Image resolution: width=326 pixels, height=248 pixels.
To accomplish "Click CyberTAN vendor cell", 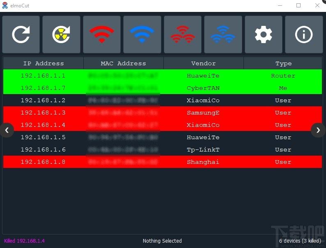I will click(x=203, y=88).
